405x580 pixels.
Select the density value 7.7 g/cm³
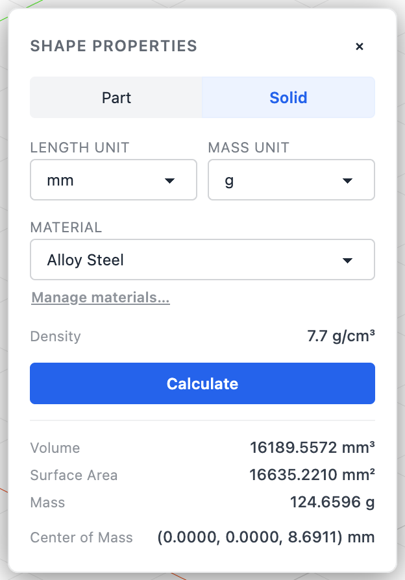(x=341, y=336)
